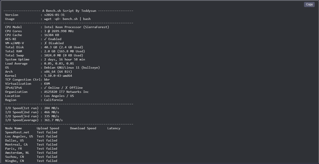Viewport: 319px width, 164px height.
Task: Click the IPv4 Online checkmark
Action: 45,88
